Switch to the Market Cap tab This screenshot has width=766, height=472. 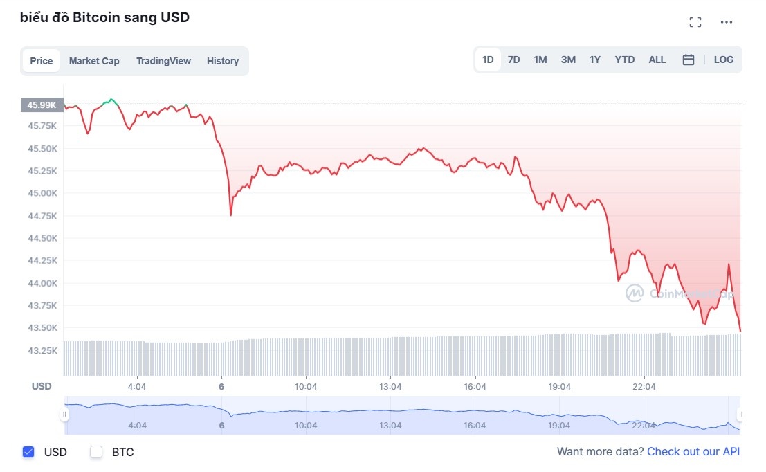(x=94, y=61)
